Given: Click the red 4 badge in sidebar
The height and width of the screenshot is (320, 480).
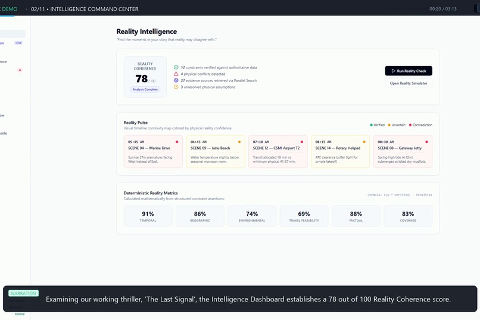Looking at the screenshot, I should (20, 70).
